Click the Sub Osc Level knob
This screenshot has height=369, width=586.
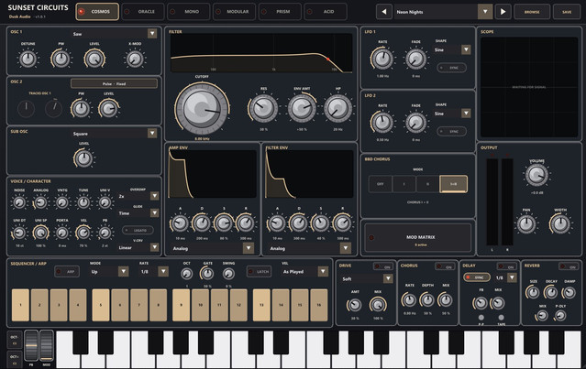[x=83, y=158]
